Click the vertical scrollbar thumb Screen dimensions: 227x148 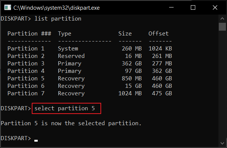coord(222,27)
